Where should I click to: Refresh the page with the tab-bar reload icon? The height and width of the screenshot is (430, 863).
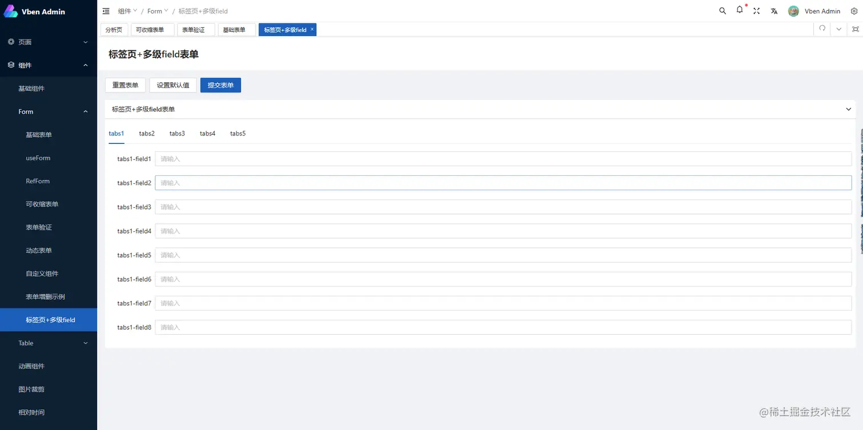822,29
